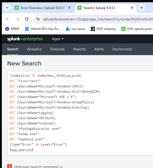Open a new browser tab
153x168 pixels.
pyautogui.click(x=142, y=8)
